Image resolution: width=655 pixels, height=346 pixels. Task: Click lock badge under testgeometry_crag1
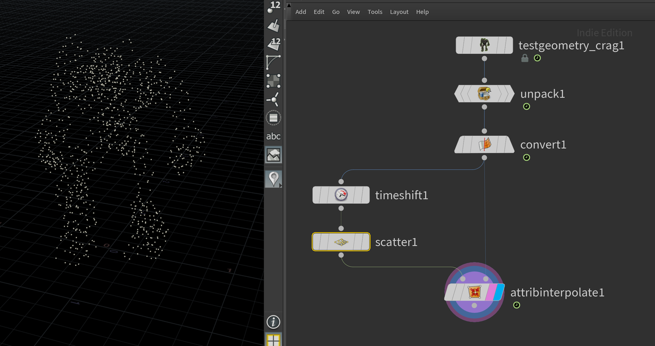[x=525, y=58]
